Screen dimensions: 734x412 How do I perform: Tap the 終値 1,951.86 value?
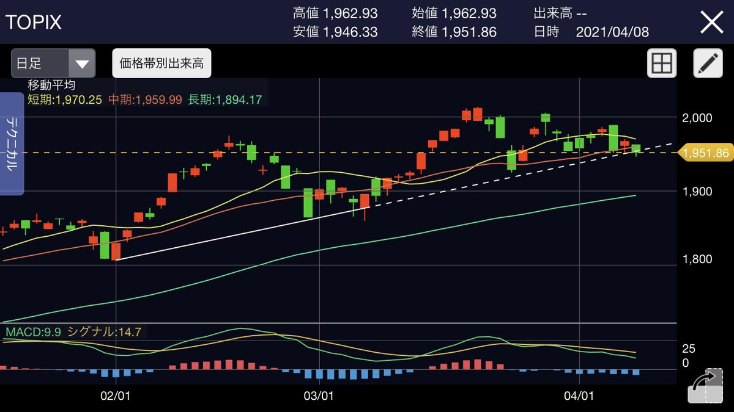454,32
